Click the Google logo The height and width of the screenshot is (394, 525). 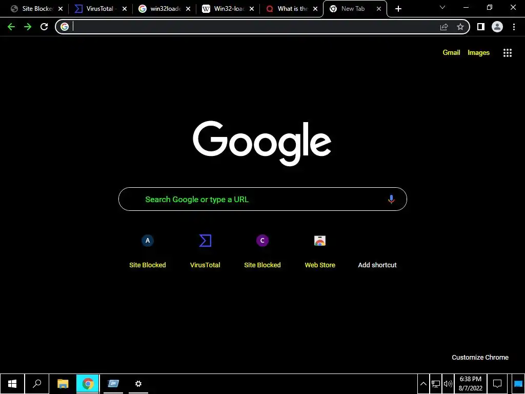[262, 144]
